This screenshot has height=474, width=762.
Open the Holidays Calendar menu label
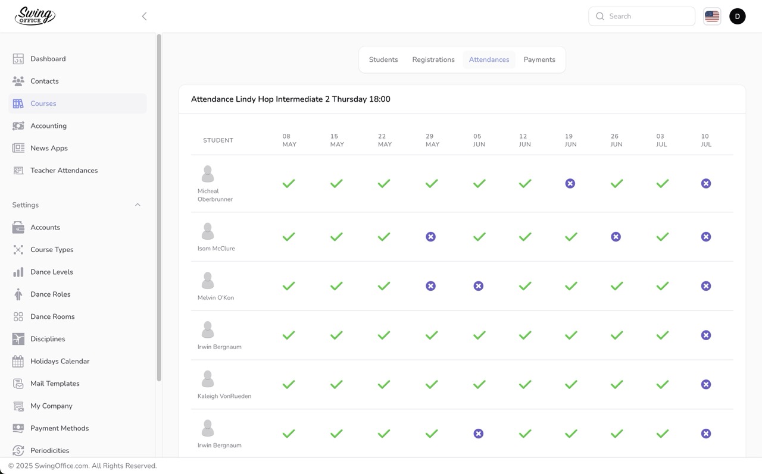tap(60, 361)
